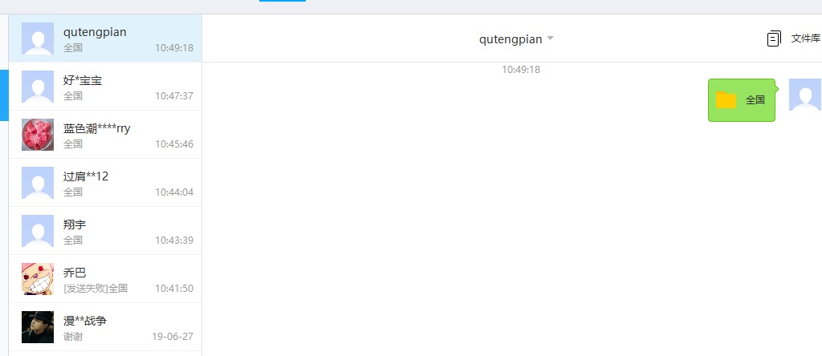Click 蓝色潮****rry's pink avatar
The height and width of the screenshot is (356, 822).
coord(38,135)
